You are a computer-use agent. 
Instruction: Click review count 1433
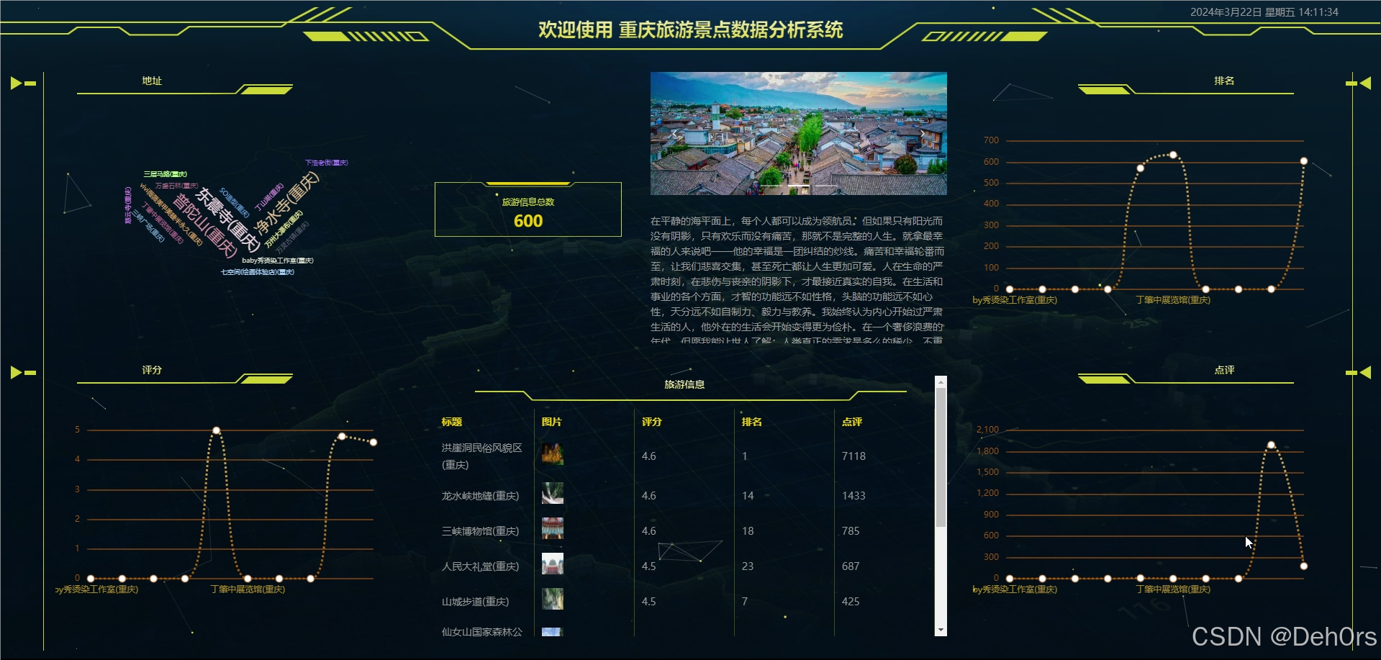[x=853, y=496]
